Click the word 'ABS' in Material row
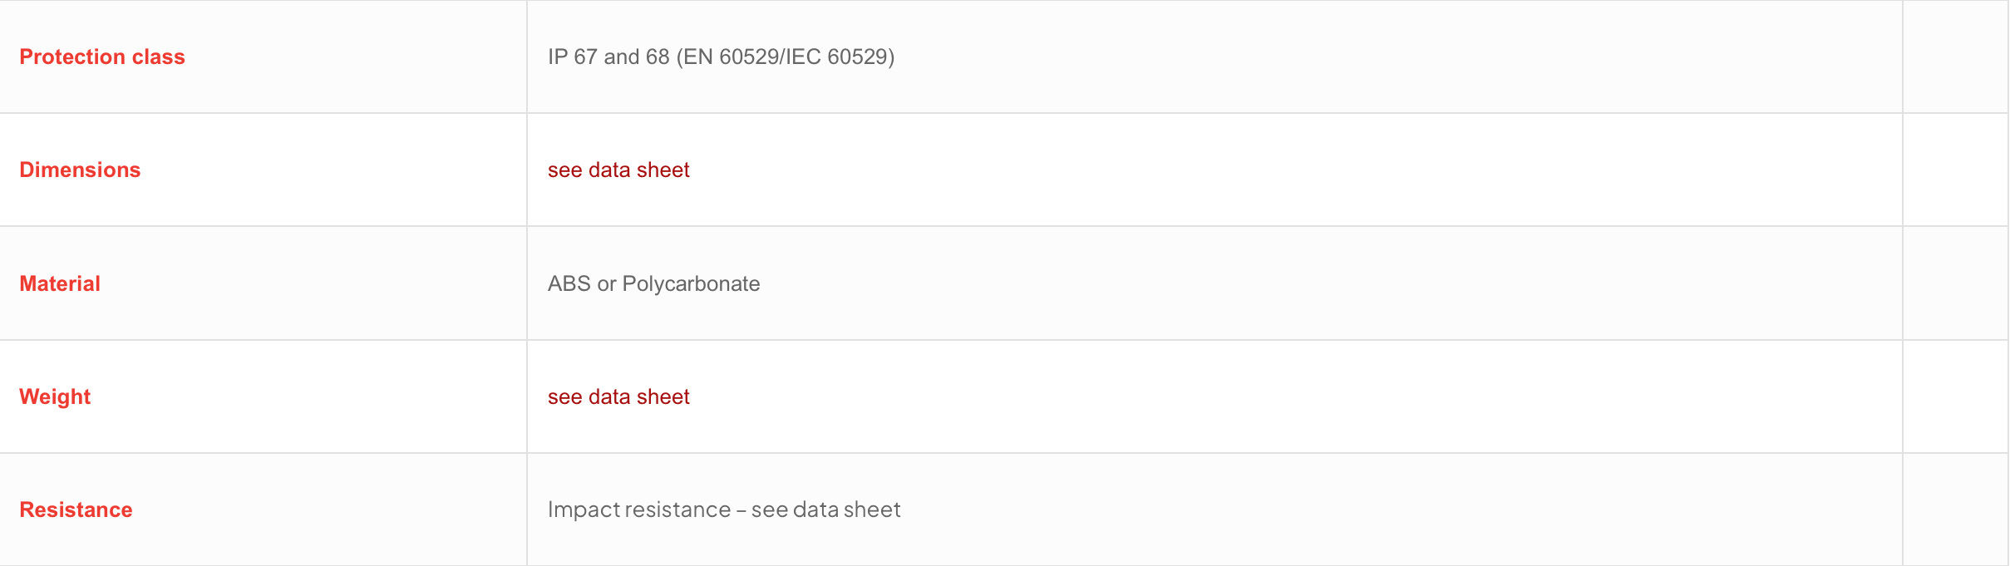This screenshot has height=566, width=2010. (x=569, y=283)
